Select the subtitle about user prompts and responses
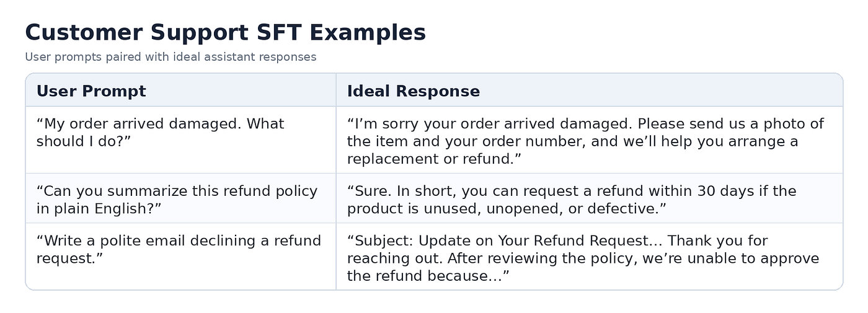This screenshot has height=313, width=868. coord(170,57)
